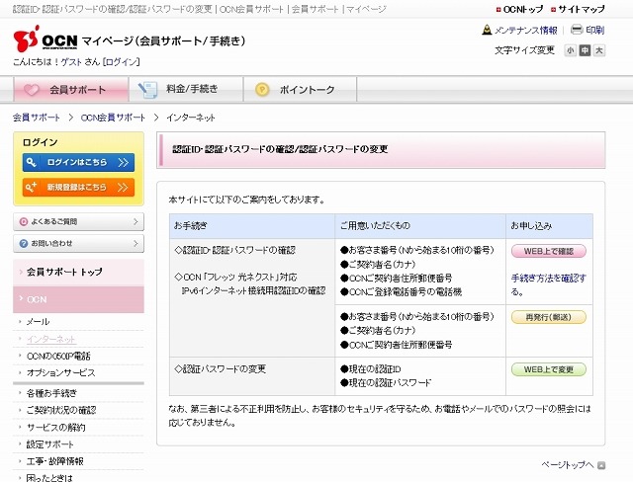Viewport: 633px width, 482px height.
Task: Click the document icon on 料金/手続き tab
Action: pos(147,90)
